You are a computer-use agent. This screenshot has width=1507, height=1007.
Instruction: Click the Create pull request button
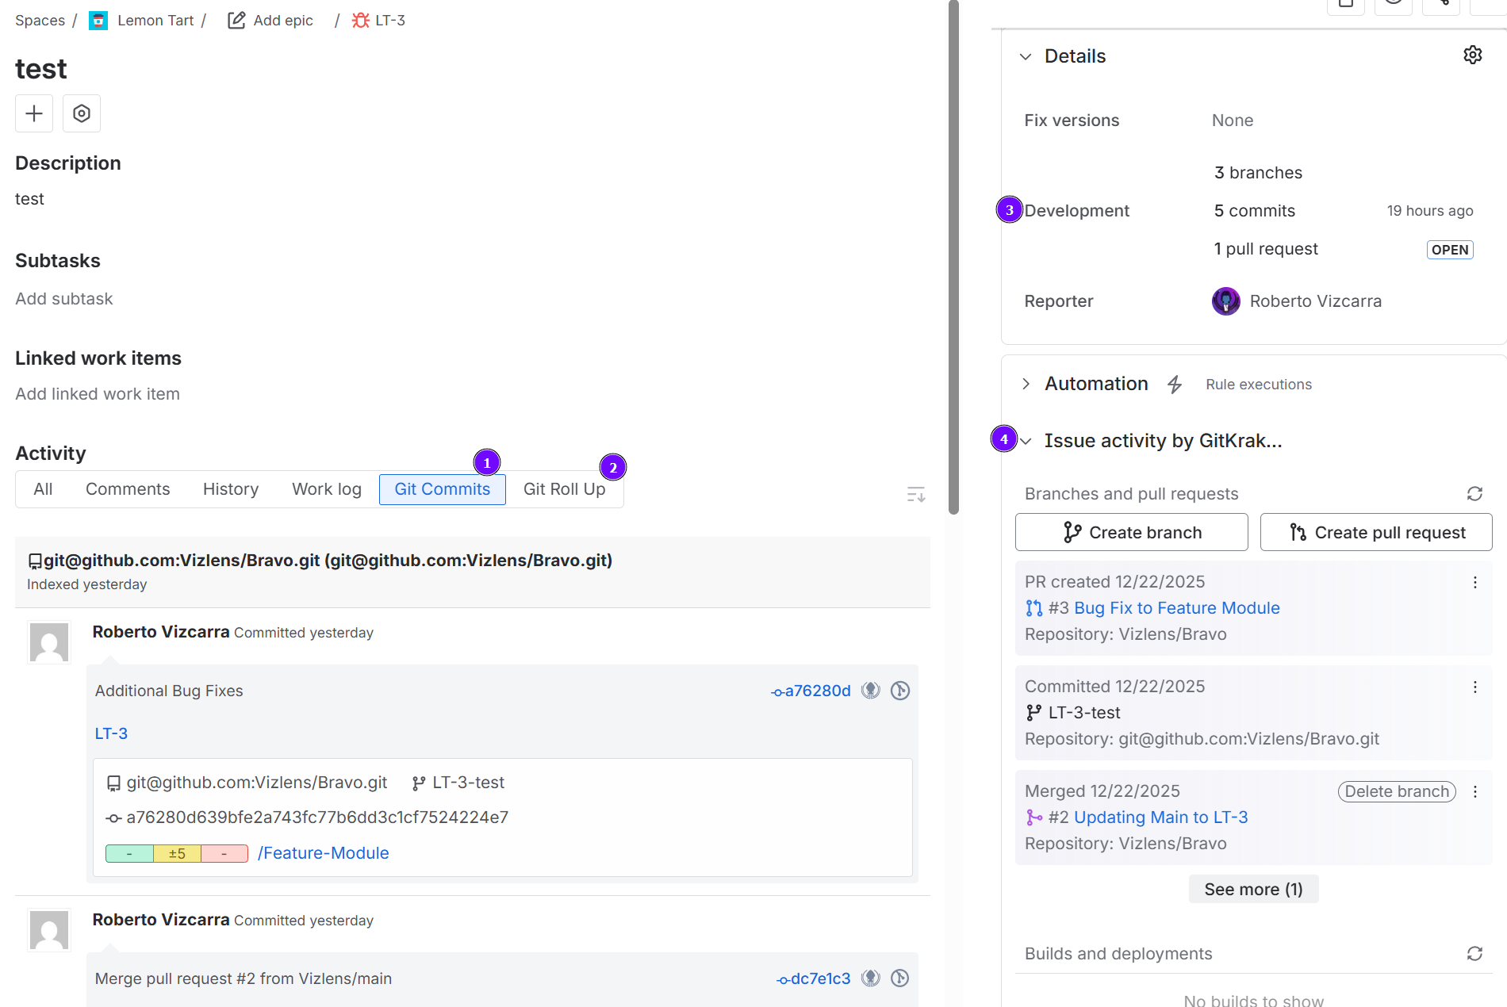pos(1375,532)
